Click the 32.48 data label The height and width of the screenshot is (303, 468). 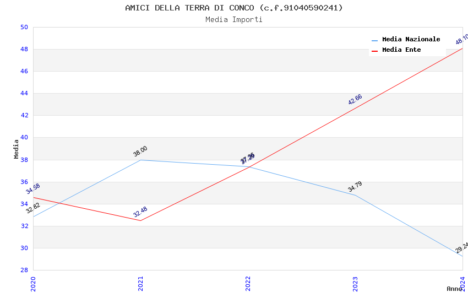click(x=140, y=212)
